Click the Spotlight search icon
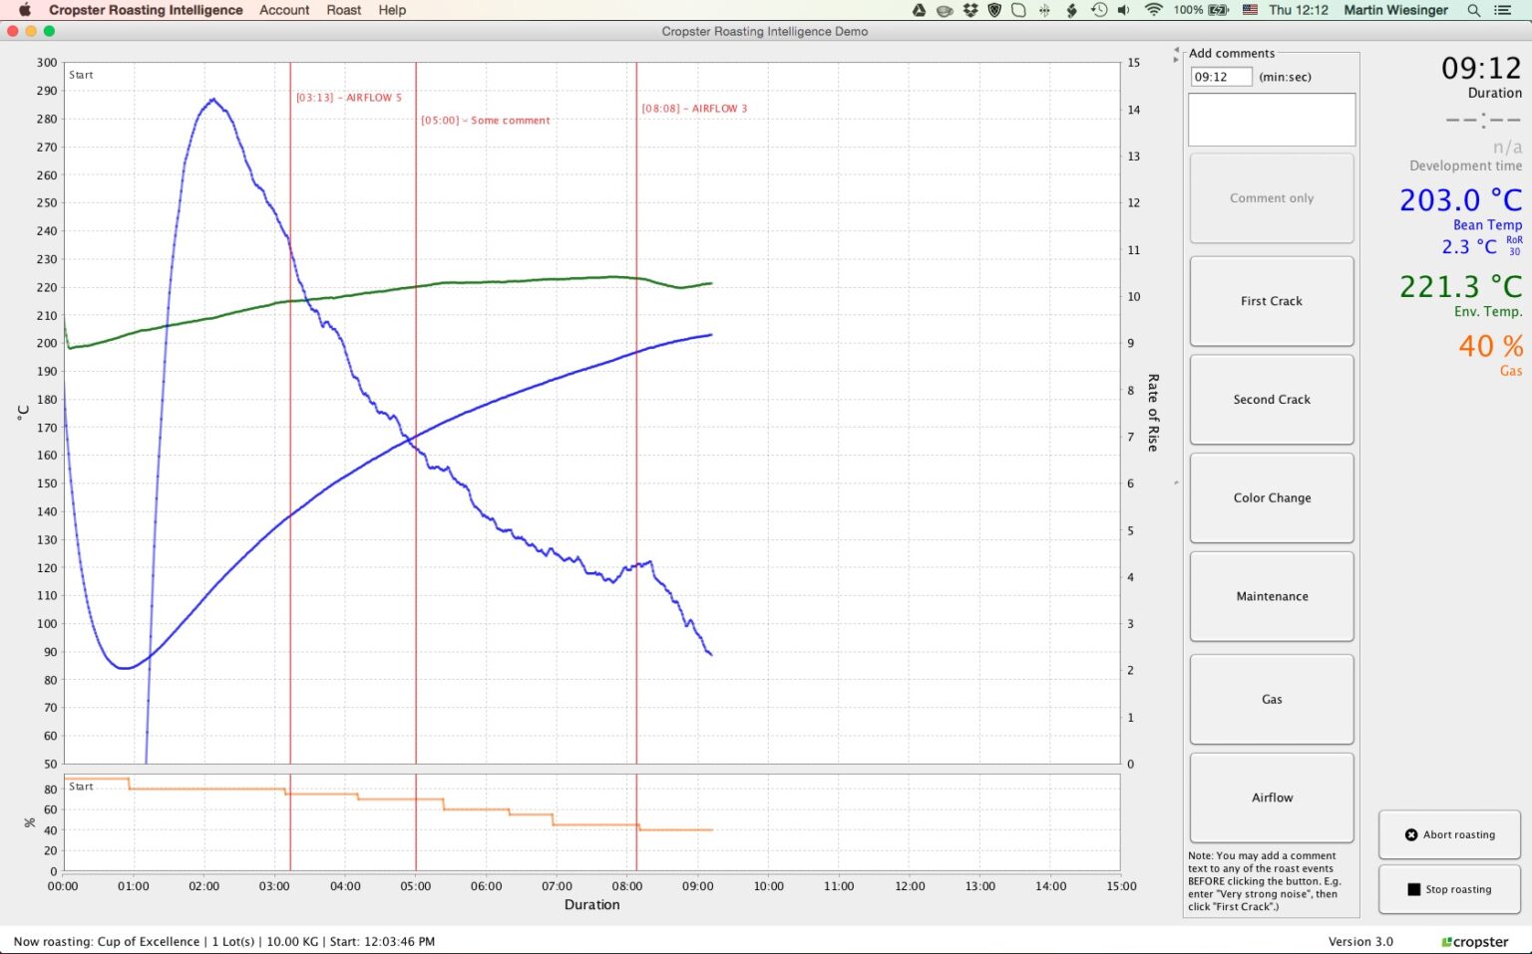 pyautogui.click(x=1473, y=10)
